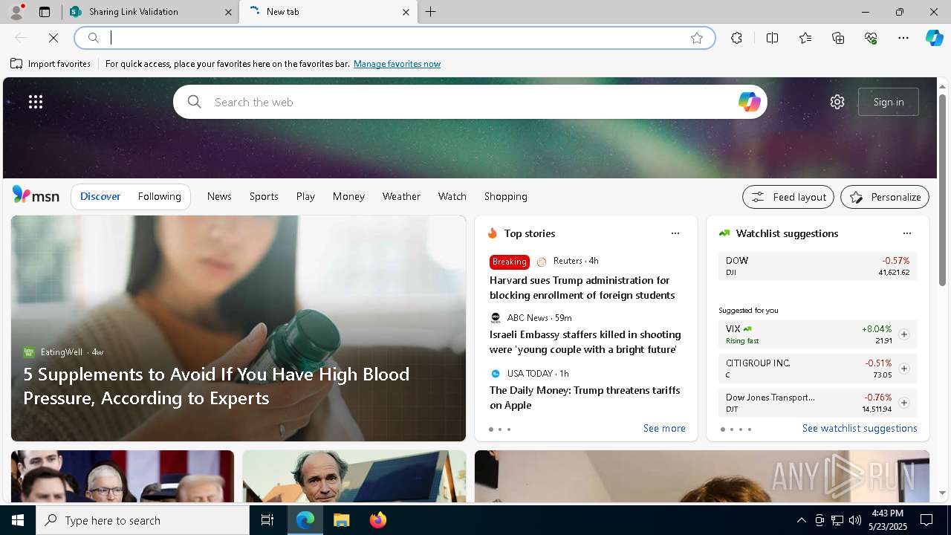Select the Discover feed tab
951x535 pixels.
[100, 196]
